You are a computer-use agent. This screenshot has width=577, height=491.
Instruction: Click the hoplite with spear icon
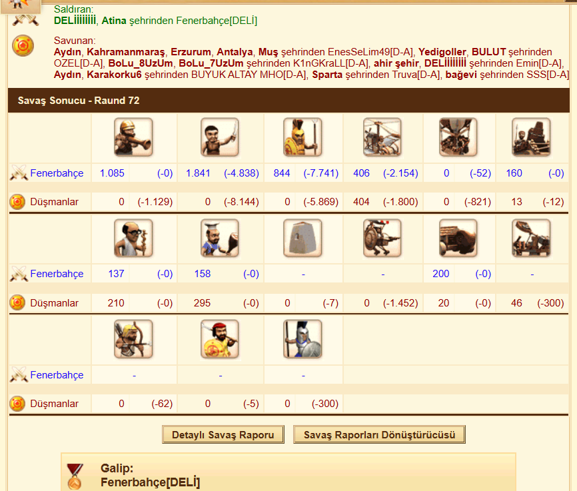pos(302,137)
